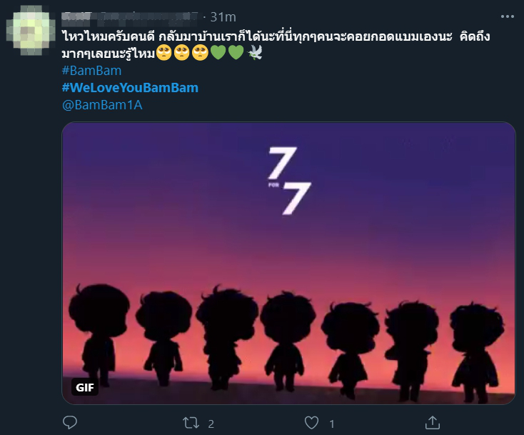Like the tweet with the heart icon
Viewport: 524px width, 435px height.
coord(311,423)
